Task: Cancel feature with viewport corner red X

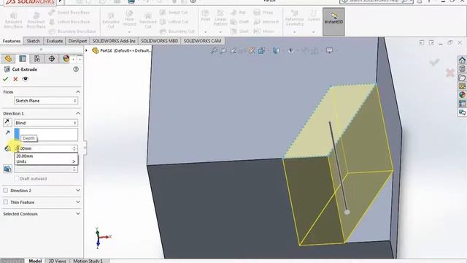Action: [x=450, y=73]
